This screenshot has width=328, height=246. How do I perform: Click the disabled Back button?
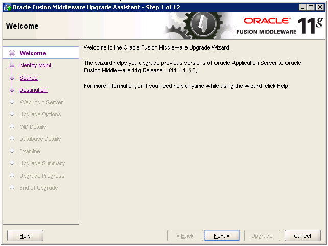point(185,236)
